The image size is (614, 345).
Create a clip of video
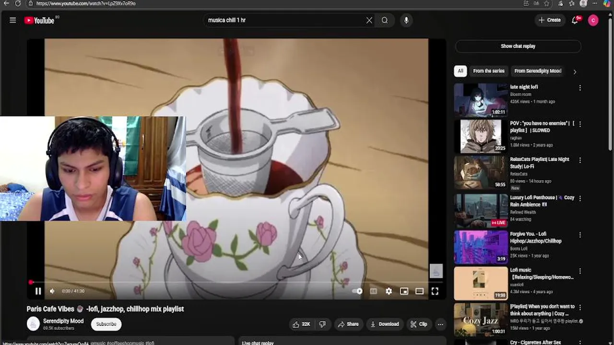click(x=419, y=324)
